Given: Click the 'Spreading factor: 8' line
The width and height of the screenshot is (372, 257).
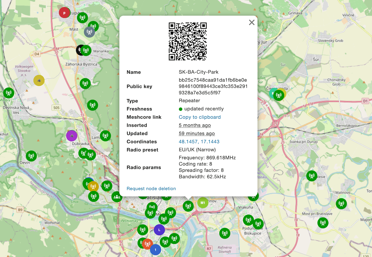Looking at the screenshot, I should click(x=201, y=170).
